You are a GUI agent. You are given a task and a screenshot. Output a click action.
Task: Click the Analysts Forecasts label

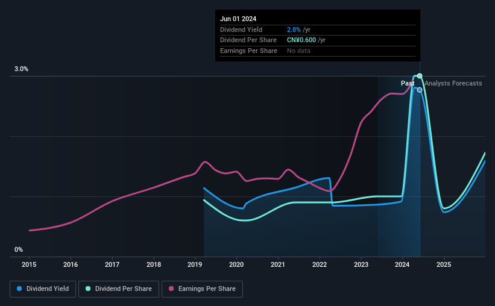[453, 83]
